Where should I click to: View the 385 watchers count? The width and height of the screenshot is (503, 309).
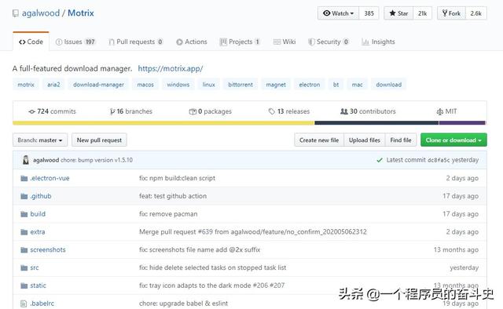tap(369, 13)
